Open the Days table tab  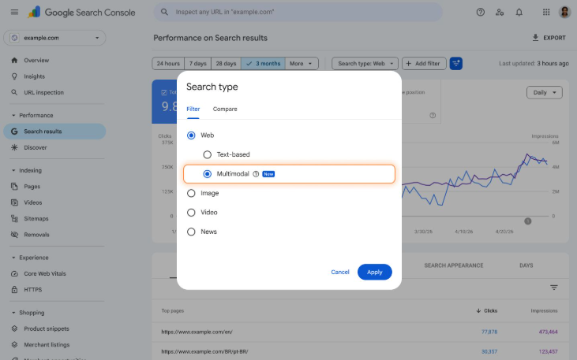click(526, 265)
